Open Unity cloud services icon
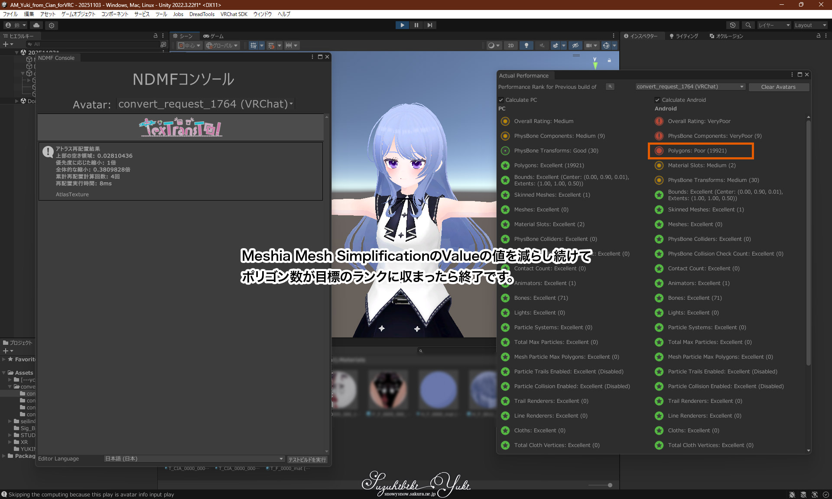This screenshot has width=832, height=499. click(36, 25)
